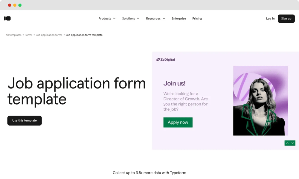Image resolution: width=299 pixels, height=179 pixels.
Task: Click the Job application form template breadcrumb
Action: pyautogui.click(x=84, y=35)
